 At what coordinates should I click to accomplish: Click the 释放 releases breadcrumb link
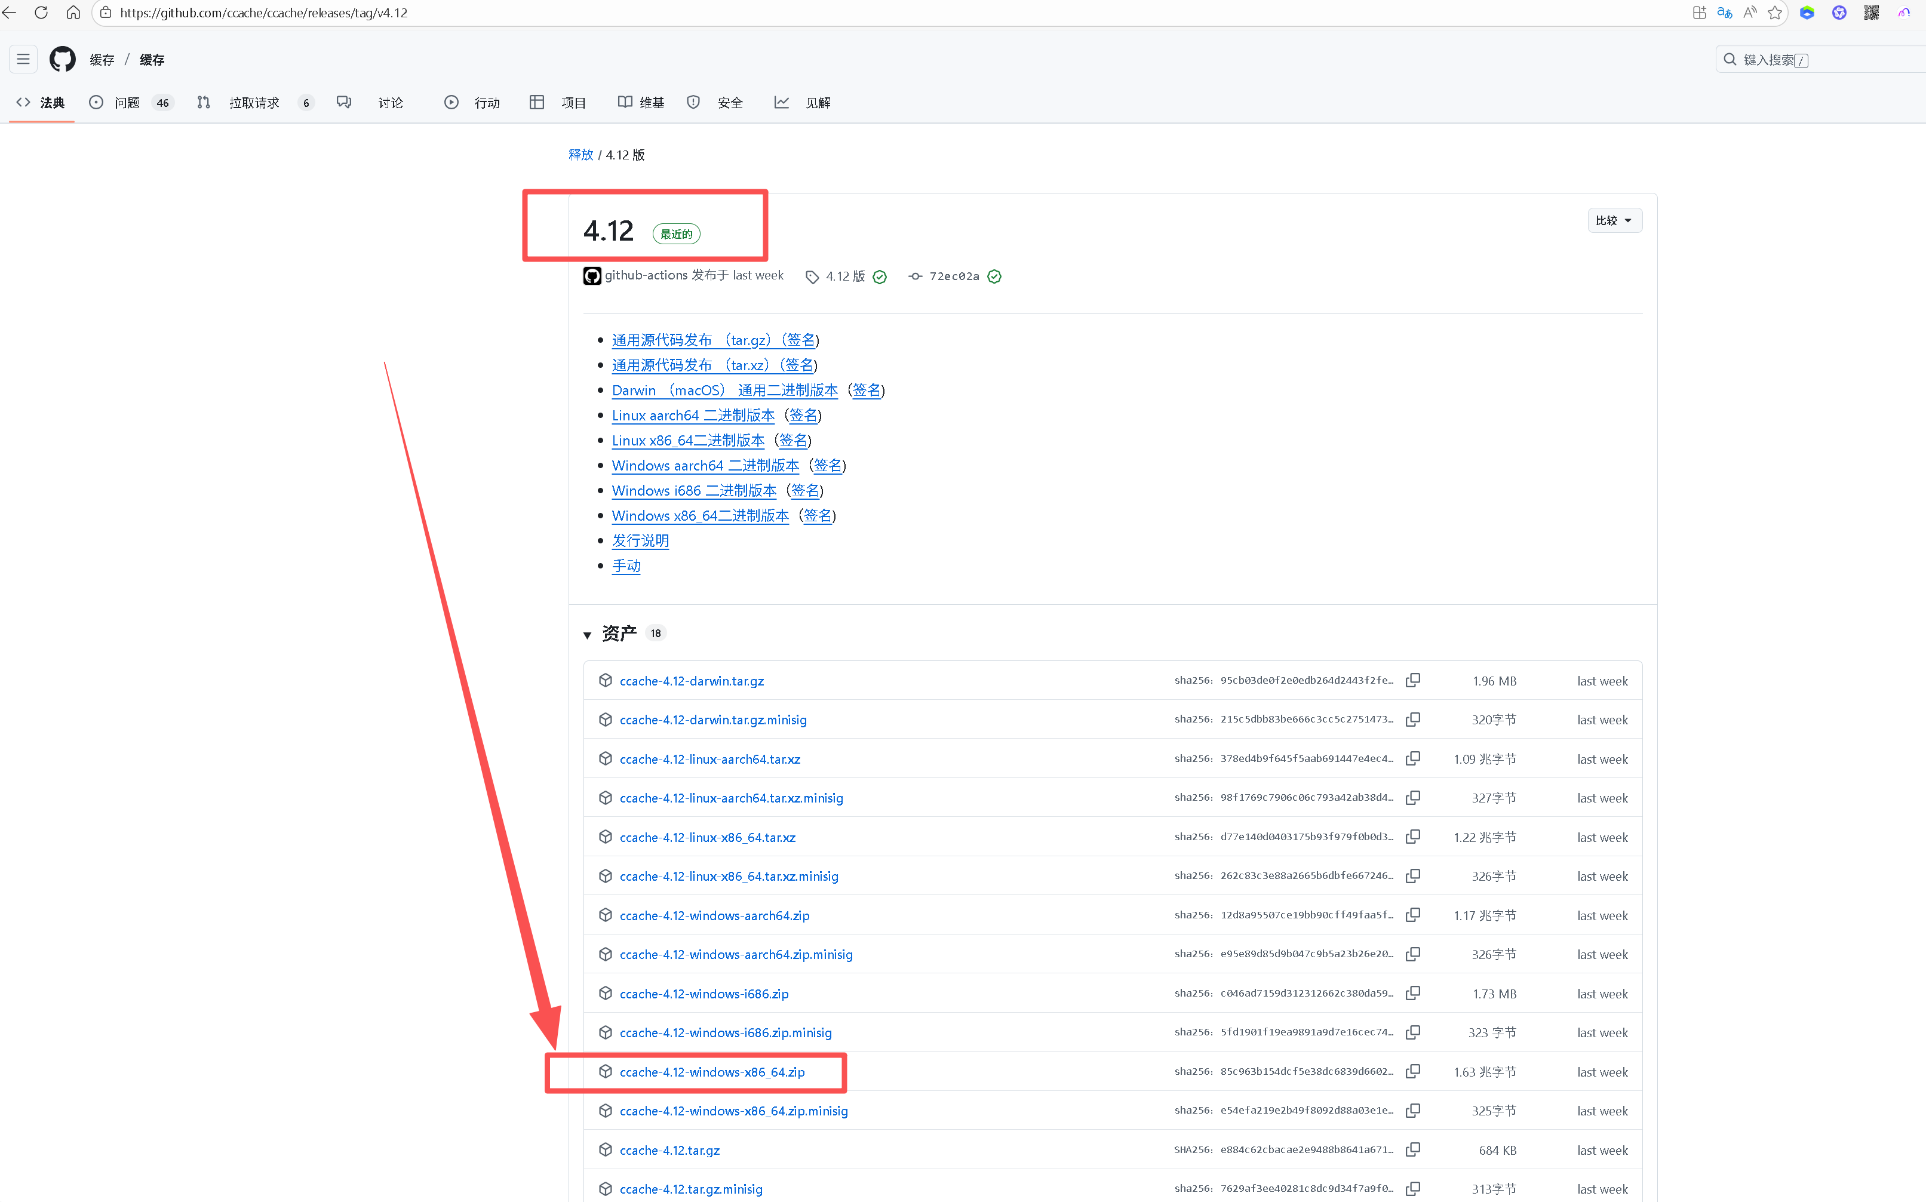(581, 155)
